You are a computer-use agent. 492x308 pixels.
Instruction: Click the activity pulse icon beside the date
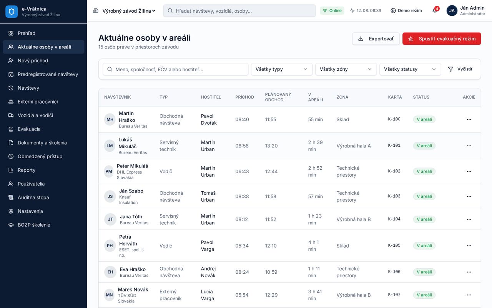coord(352,11)
